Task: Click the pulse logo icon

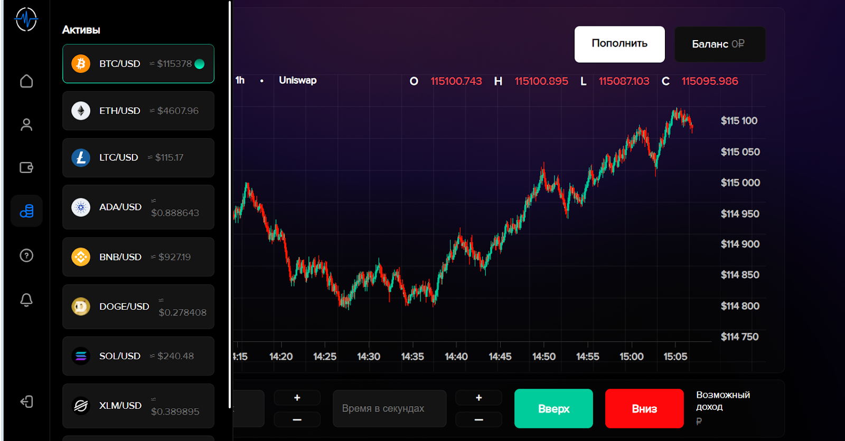Action: click(x=26, y=20)
